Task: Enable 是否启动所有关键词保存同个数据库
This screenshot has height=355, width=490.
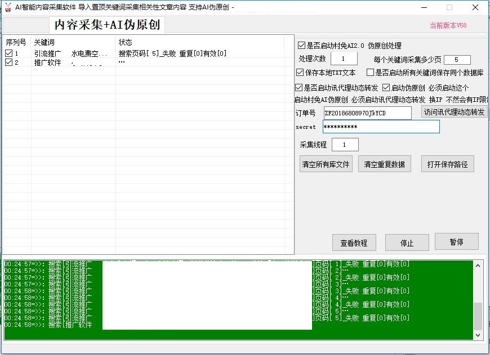Action: point(371,72)
